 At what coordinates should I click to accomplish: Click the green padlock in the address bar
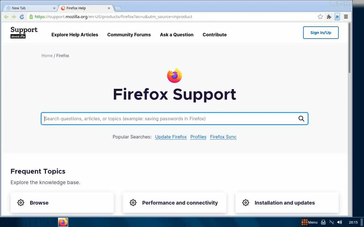pyautogui.click(x=31, y=17)
